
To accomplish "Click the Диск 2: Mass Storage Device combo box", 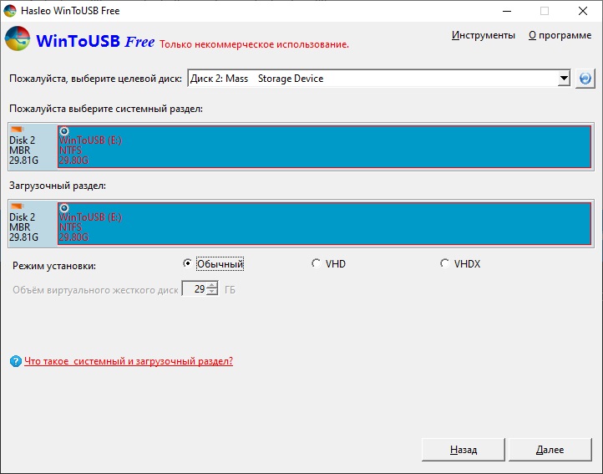I will point(379,79).
